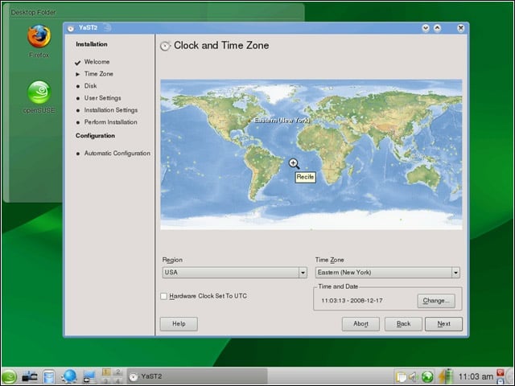Go Back to the previous step
This screenshot has width=515, height=386.
coord(403,324)
